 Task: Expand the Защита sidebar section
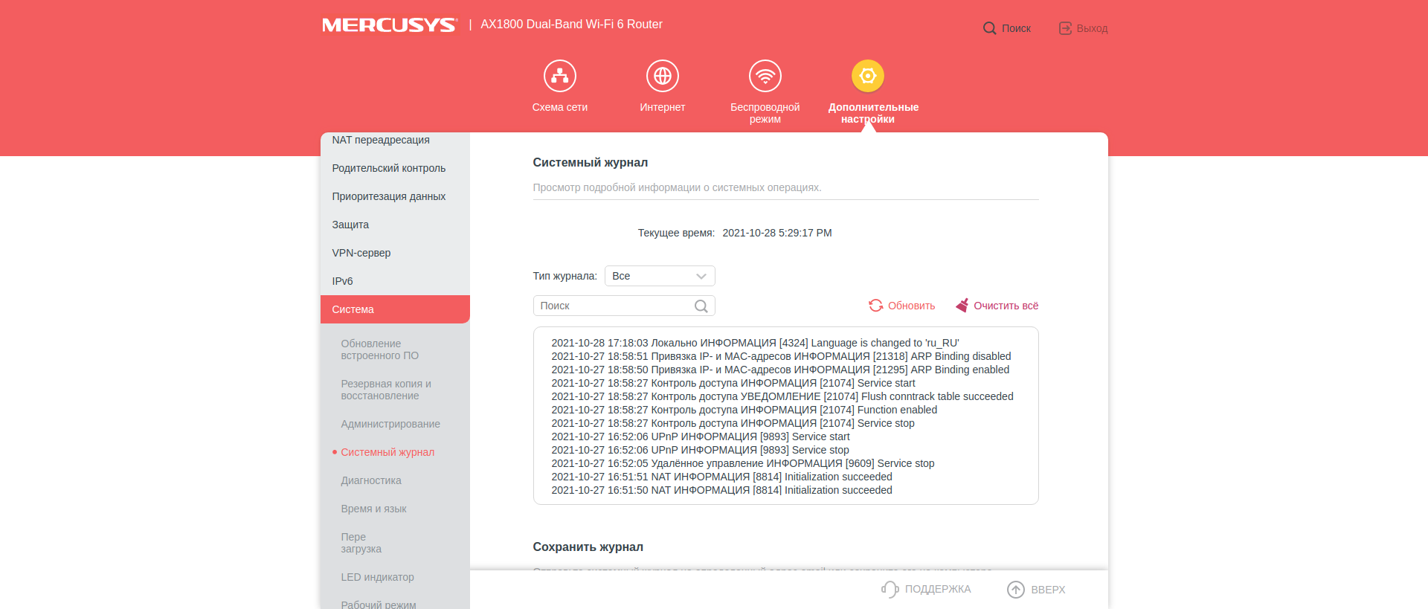tap(395, 225)
